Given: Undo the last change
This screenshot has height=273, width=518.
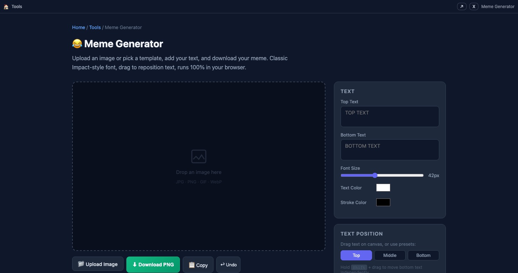Looking at the screenshot, I should 228,265.
